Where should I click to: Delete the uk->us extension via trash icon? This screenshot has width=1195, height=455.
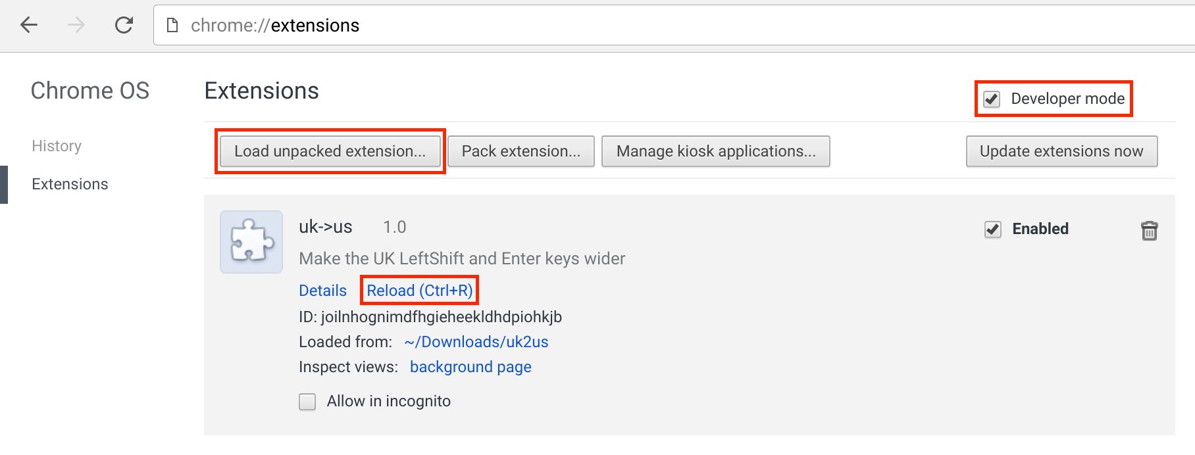(1148, 230)
